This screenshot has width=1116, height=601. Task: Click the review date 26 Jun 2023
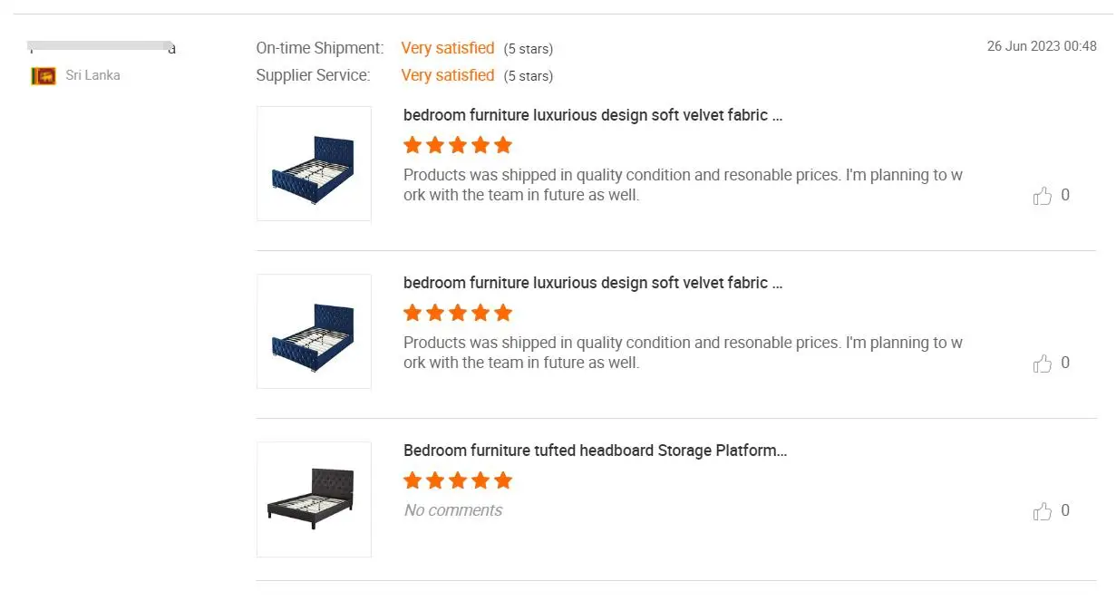(x=1042, y=46)
